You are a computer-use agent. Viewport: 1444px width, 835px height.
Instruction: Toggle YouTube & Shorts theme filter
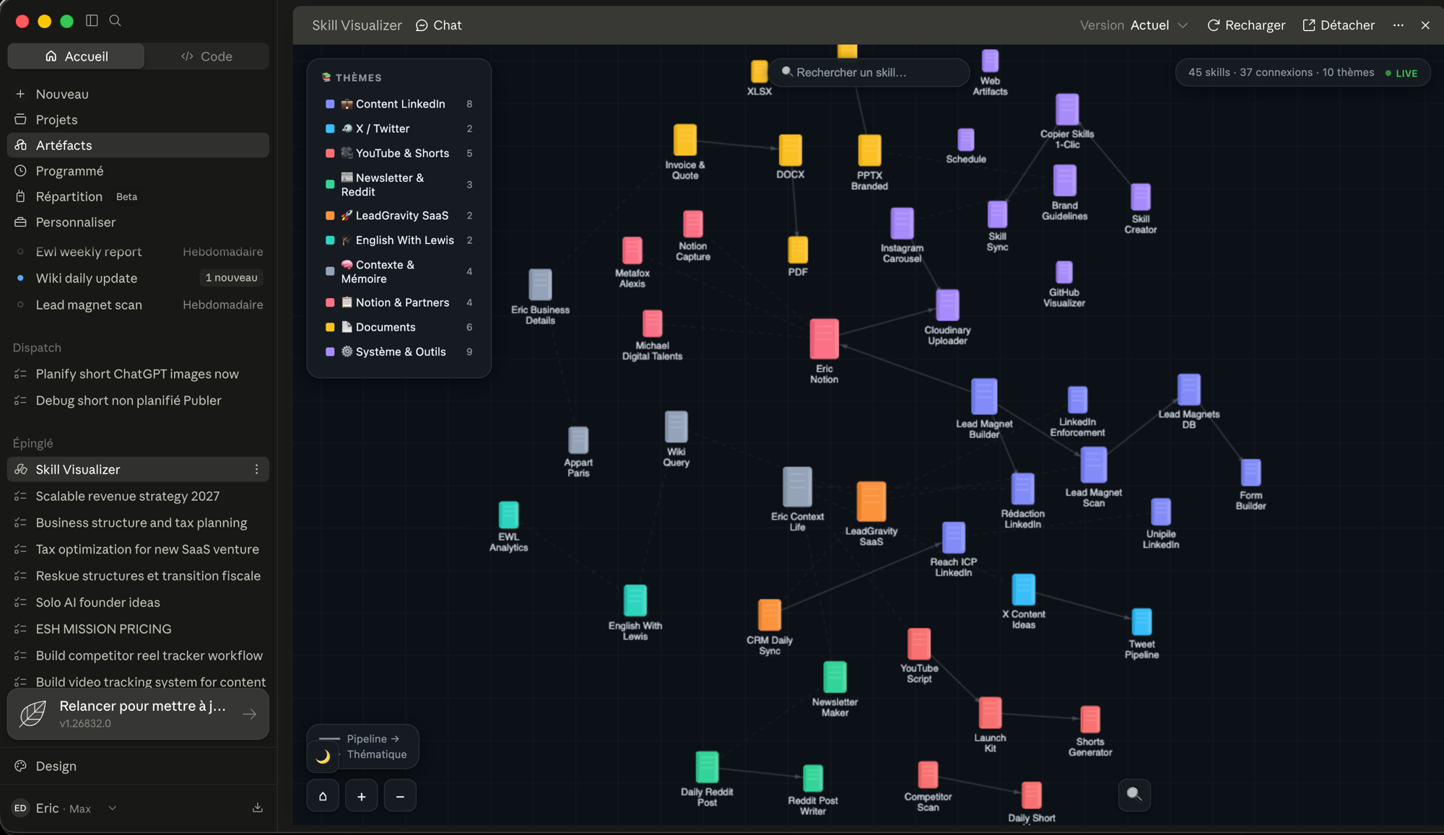399,153
